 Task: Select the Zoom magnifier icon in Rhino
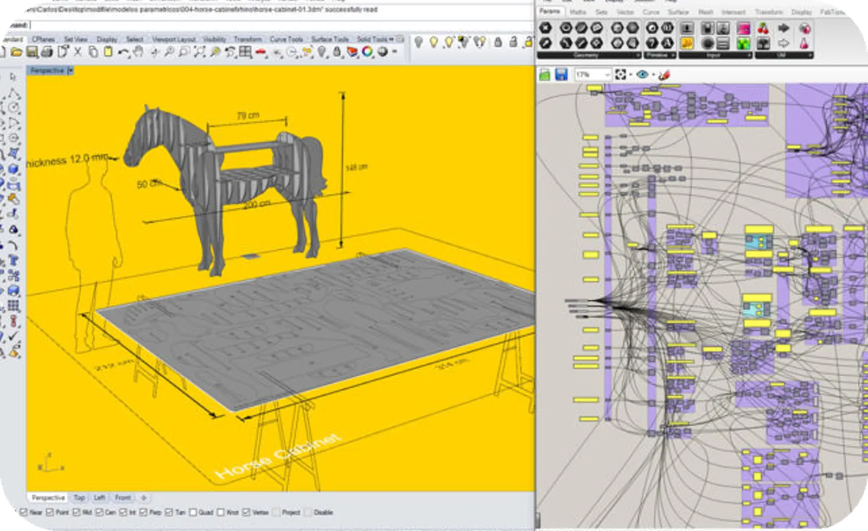click(169, 52)
